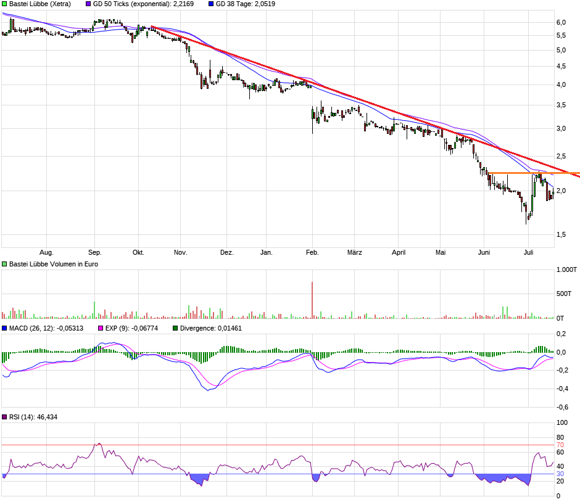Screen dimensions: 580x502
Task: Select 'RSI (14): 46,434' label
Action: pos(33,417)
